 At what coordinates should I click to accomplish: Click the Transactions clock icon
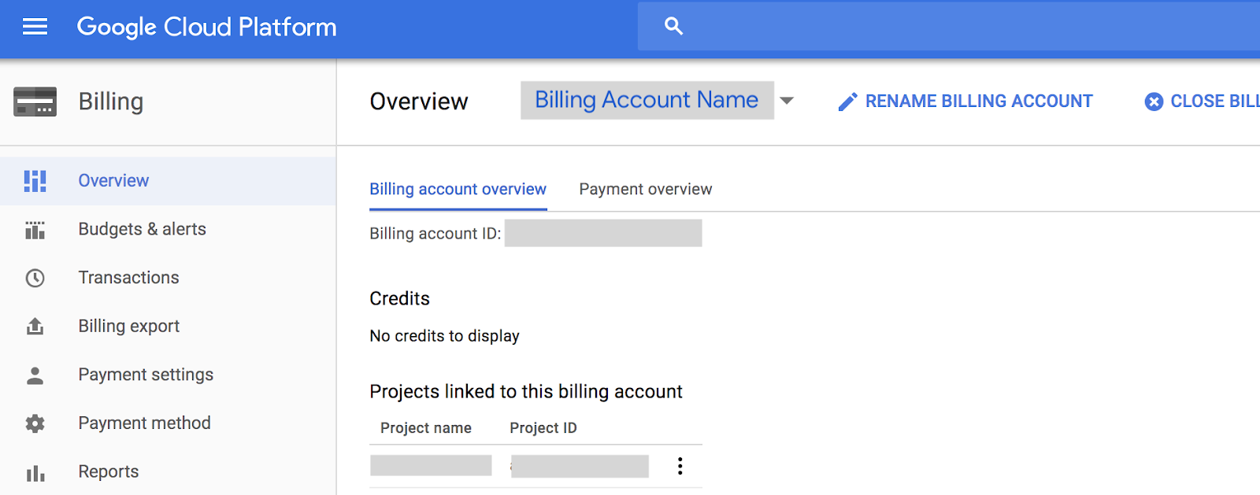35,278
